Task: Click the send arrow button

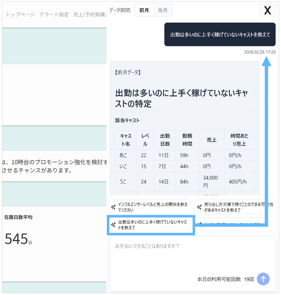Action: click(x=263, y=279)
